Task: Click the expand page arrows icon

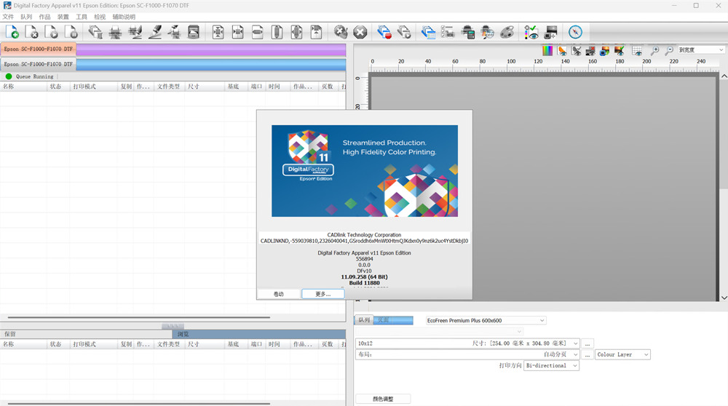Action: coord(218,32)
